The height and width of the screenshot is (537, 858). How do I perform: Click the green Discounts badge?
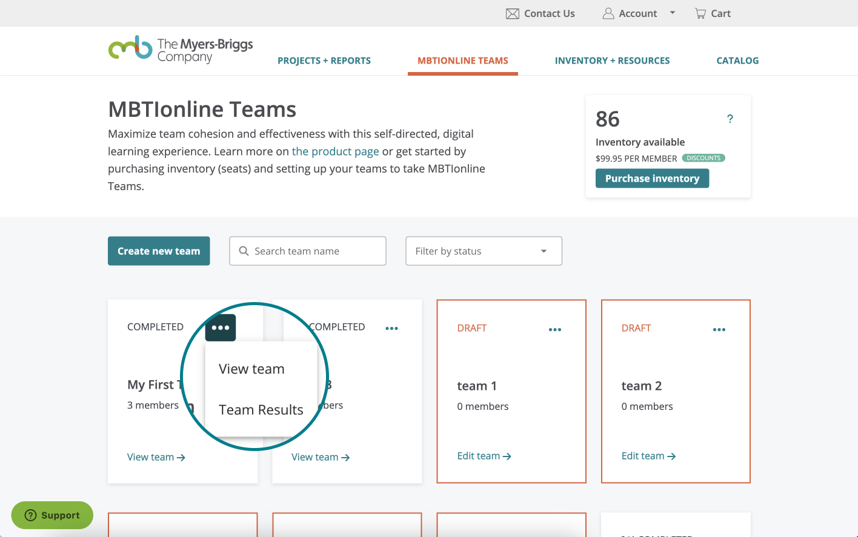click(703, 158)
